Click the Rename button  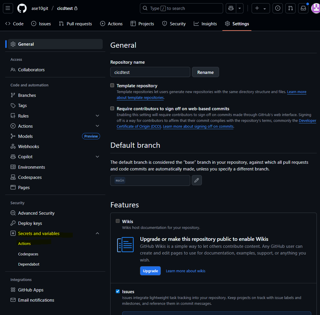[x=205, y=72]
